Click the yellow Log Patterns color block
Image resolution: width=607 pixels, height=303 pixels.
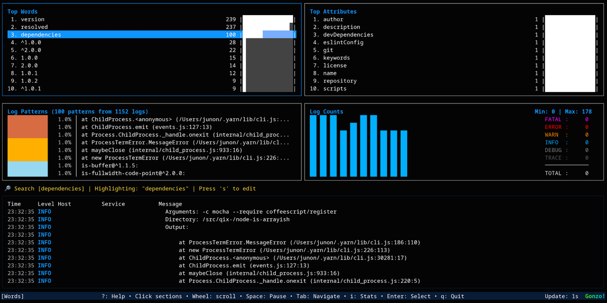click(x=28, y=150)
